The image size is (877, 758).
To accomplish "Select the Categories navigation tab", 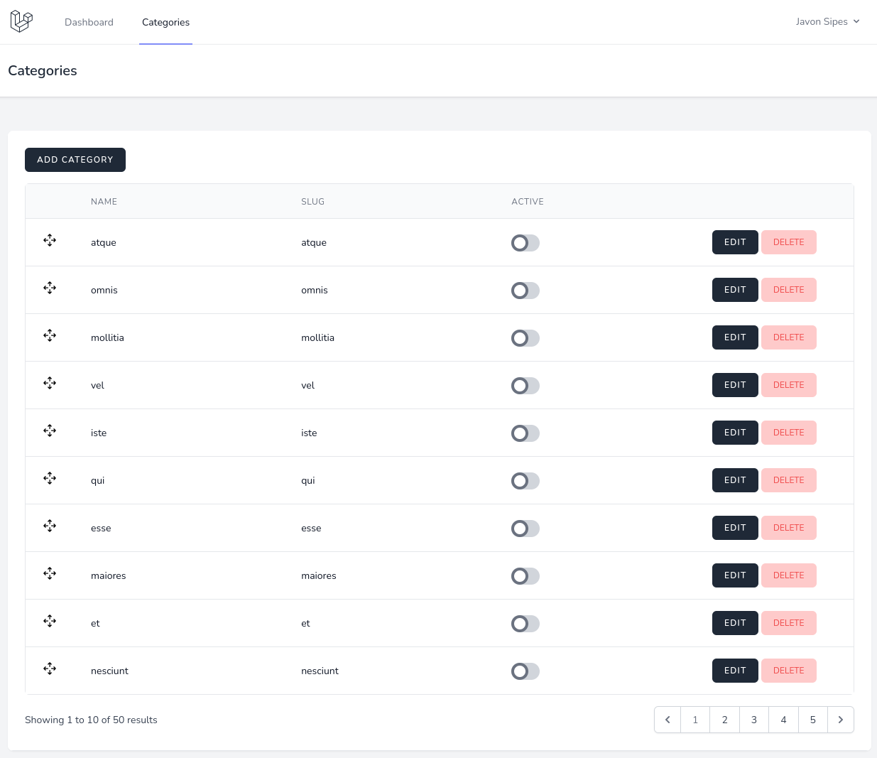I will click(165, 22).
